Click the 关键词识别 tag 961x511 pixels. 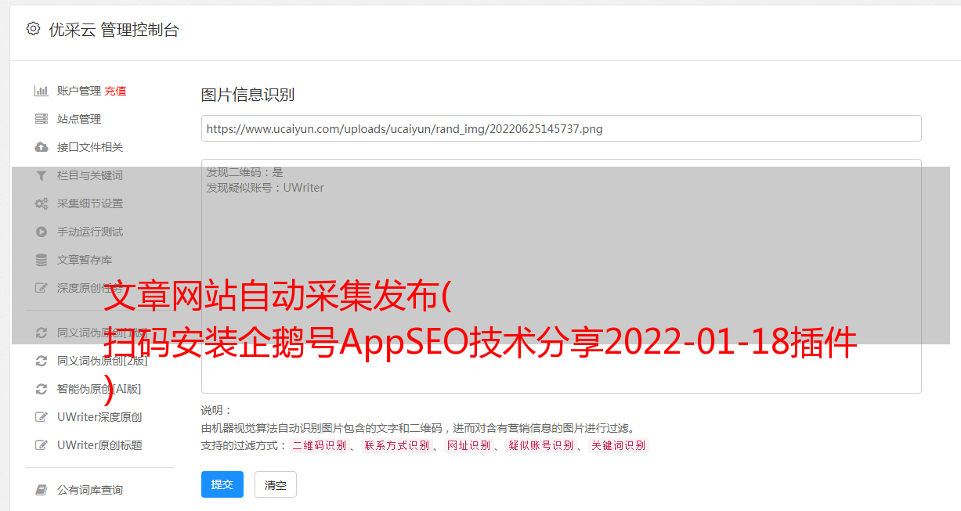[x=619, y=445]
